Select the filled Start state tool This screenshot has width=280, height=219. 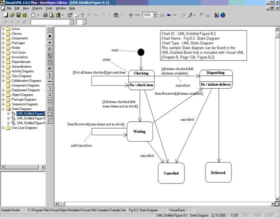pyautogui.click(x=50, y=36)
